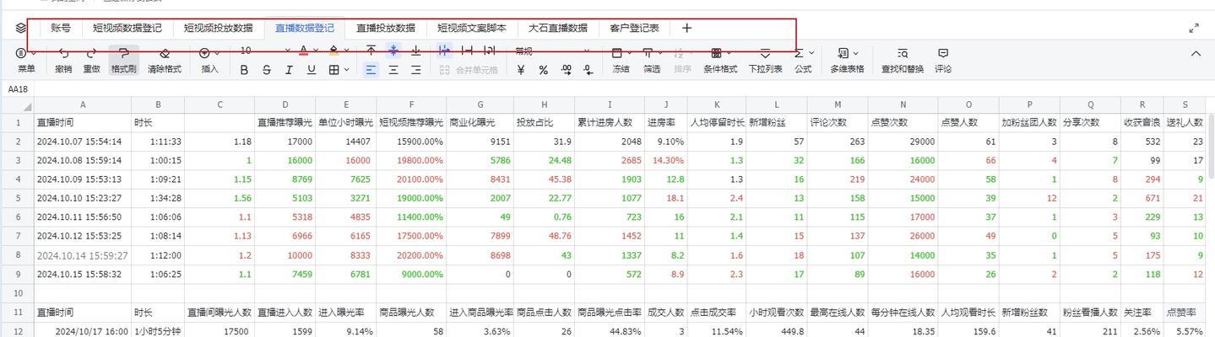Switch to 短视频文案脚本 sheet tab

point(472,28)
